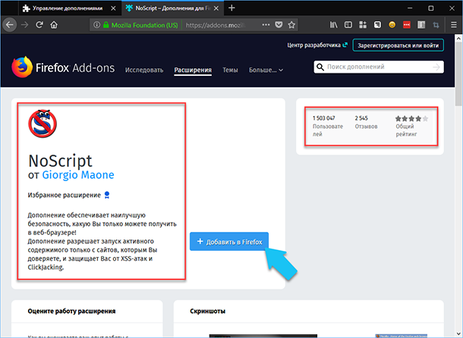Viewport: 463px width, 338px height.
Task: Open the Firefox hamburger menu
Action: click(454, 25)
